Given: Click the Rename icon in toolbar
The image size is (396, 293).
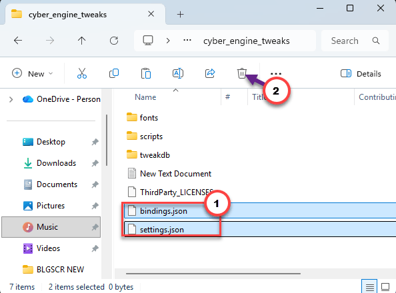Looking at the screenshot, I should pyautogui.click(x=178, y=73).
